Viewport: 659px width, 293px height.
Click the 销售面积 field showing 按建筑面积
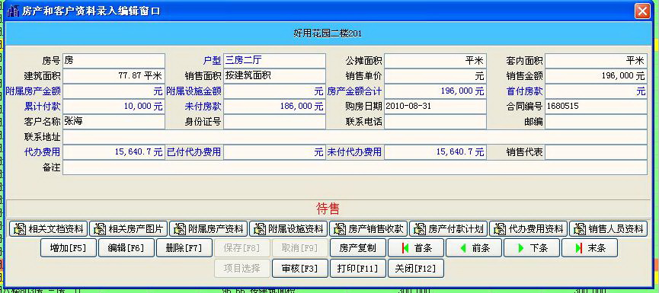(274, 76)
